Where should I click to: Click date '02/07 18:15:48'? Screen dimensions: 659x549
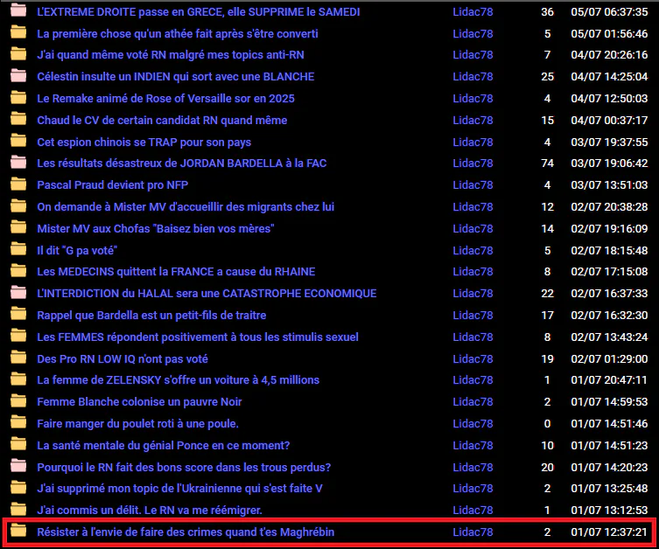point(609,251)
